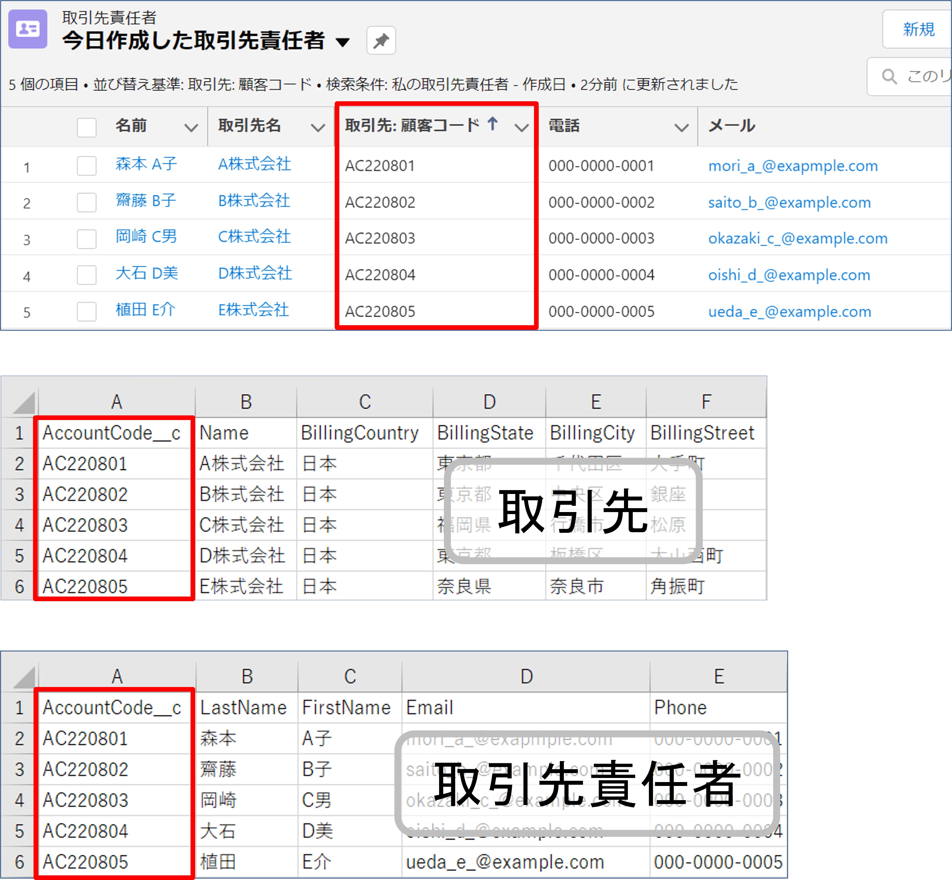Viewport: 952px width, 880px height.
Task: Click cell 銀座 in 取引先 sheet
Action: pos(706,494)
